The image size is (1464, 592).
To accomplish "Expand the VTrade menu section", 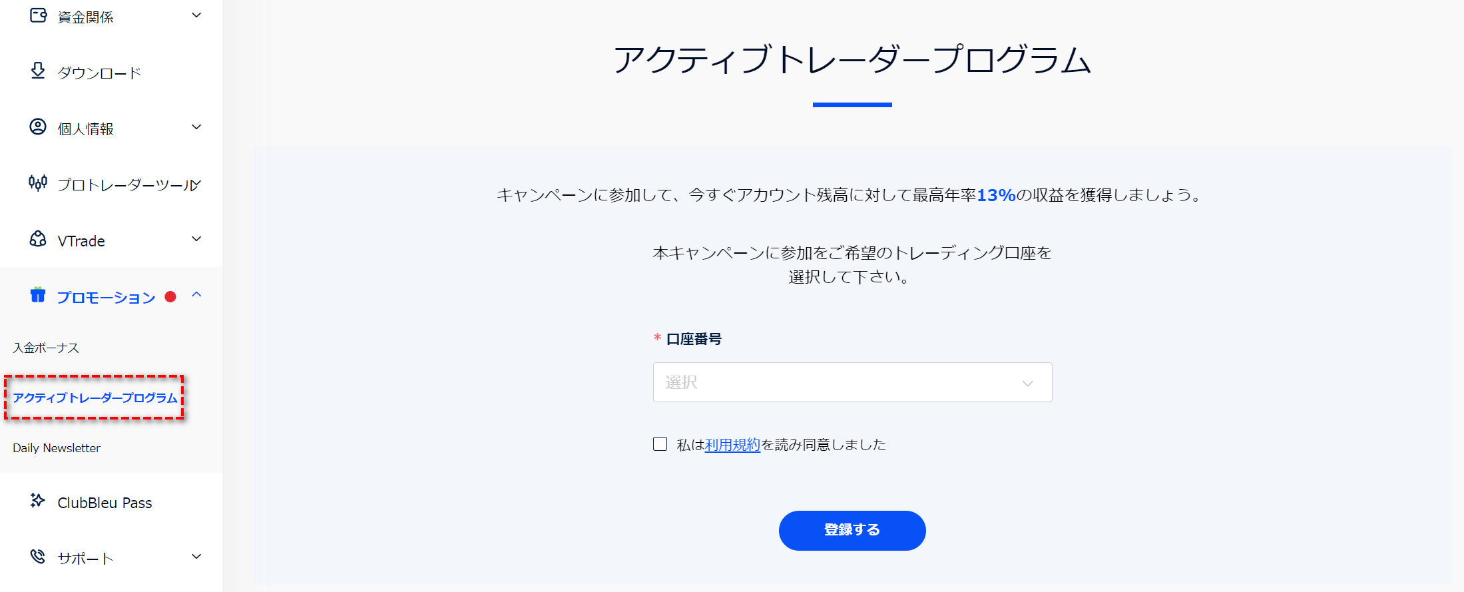I will point(195,239).
